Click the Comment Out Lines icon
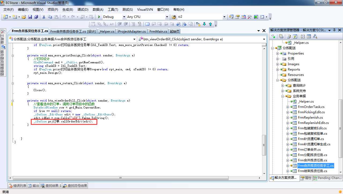This screenshot has width=343, height=194. [x=133, y=24]
